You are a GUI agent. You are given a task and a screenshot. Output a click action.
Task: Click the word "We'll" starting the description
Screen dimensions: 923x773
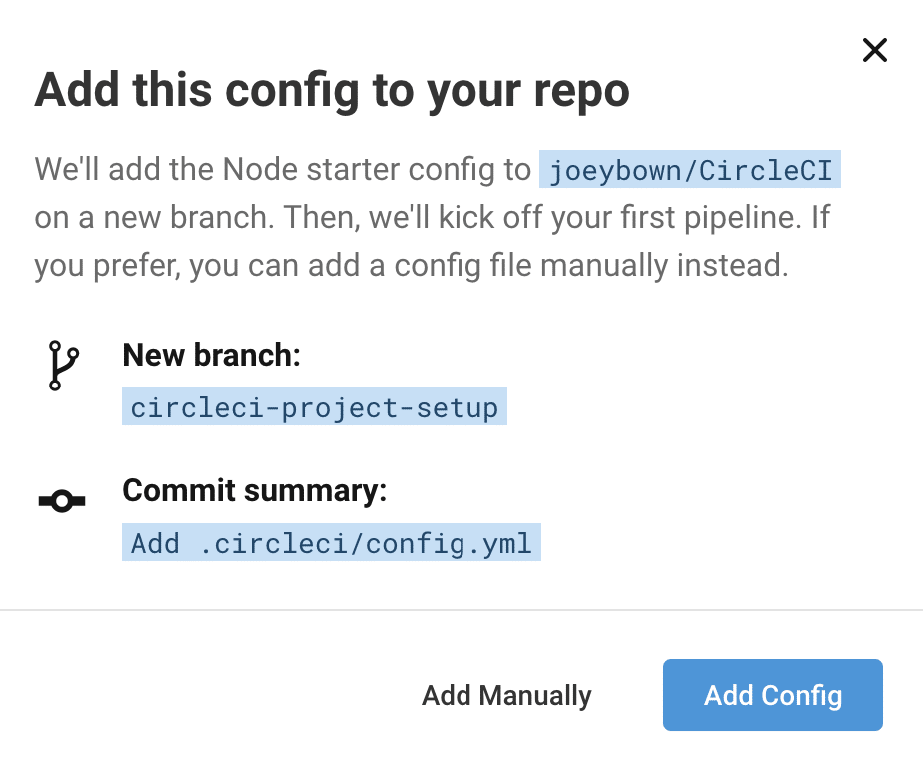pos(67,170)
